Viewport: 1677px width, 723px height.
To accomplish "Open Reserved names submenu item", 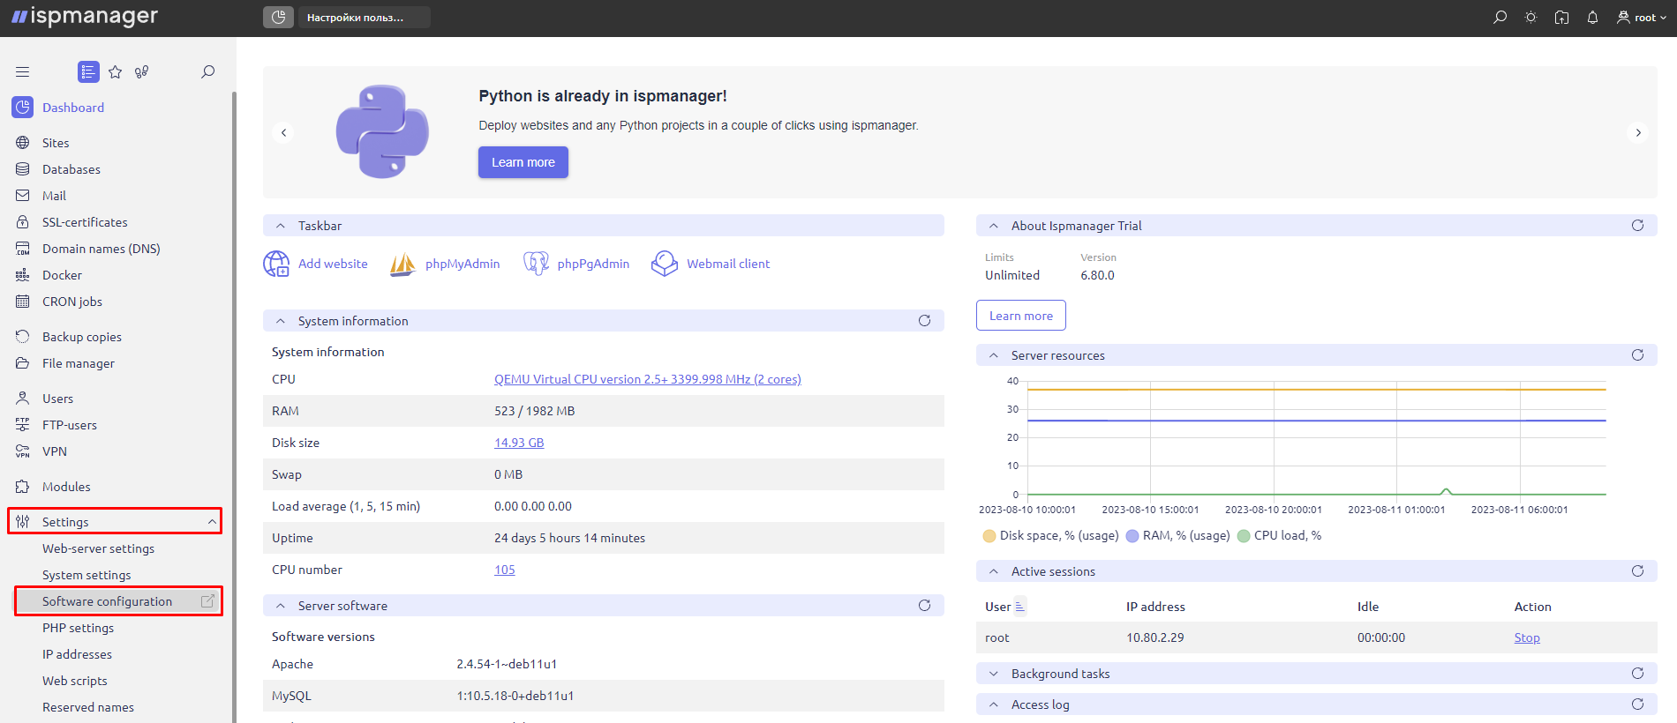I will [88, 707].
